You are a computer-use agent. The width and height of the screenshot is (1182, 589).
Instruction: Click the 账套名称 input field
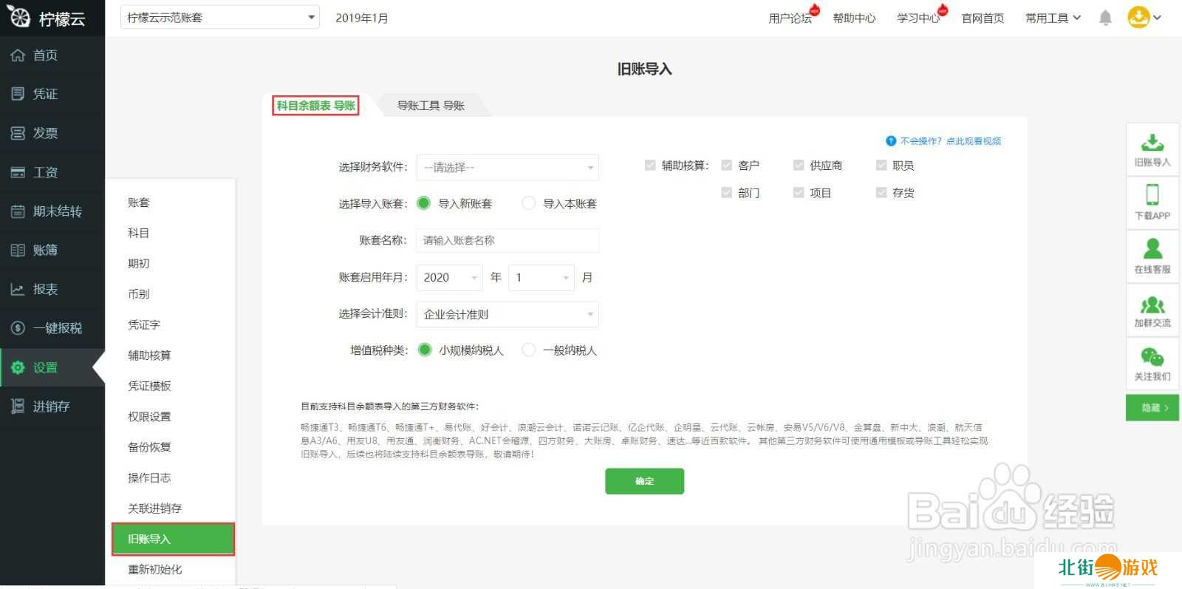(508, 240)
